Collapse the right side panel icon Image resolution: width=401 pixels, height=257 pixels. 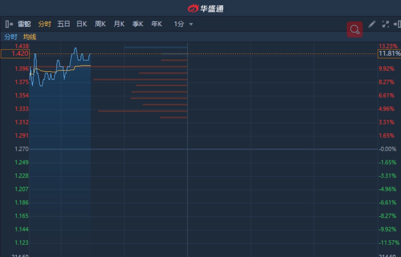(x=397, y=24)
